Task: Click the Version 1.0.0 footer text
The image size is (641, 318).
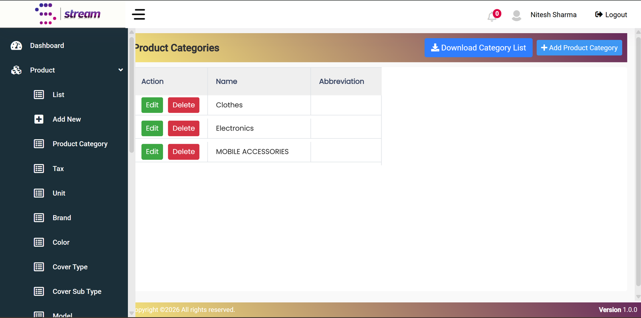Action: point(618,310)
